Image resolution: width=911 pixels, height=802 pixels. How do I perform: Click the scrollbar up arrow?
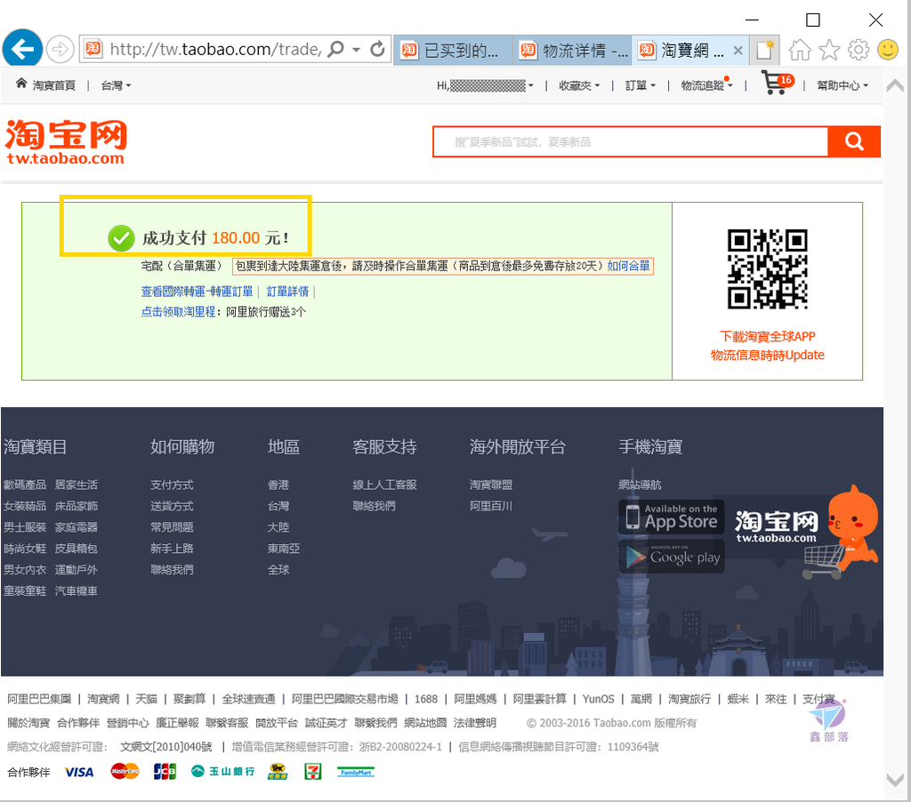point(895,86)
